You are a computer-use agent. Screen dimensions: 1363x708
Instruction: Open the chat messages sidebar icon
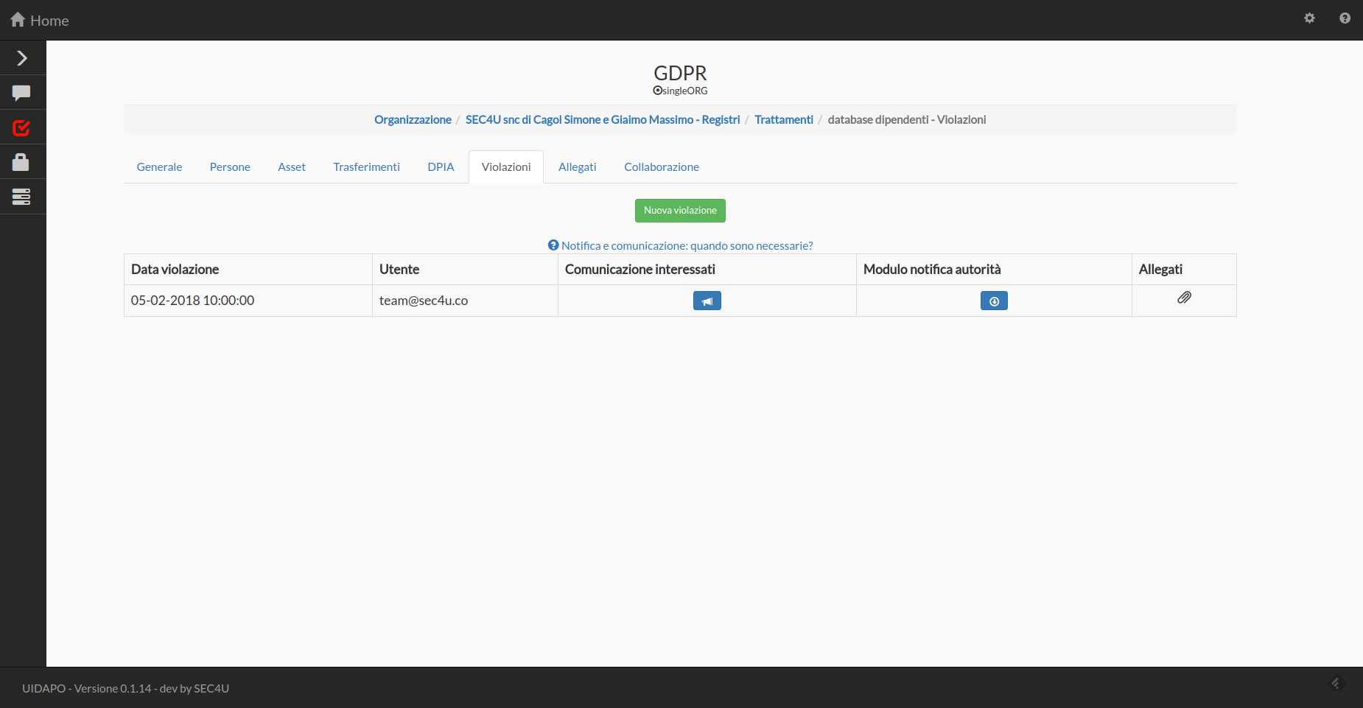click(x=21, y=93)
